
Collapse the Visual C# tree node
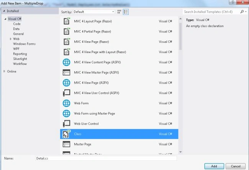coord(5,19)
